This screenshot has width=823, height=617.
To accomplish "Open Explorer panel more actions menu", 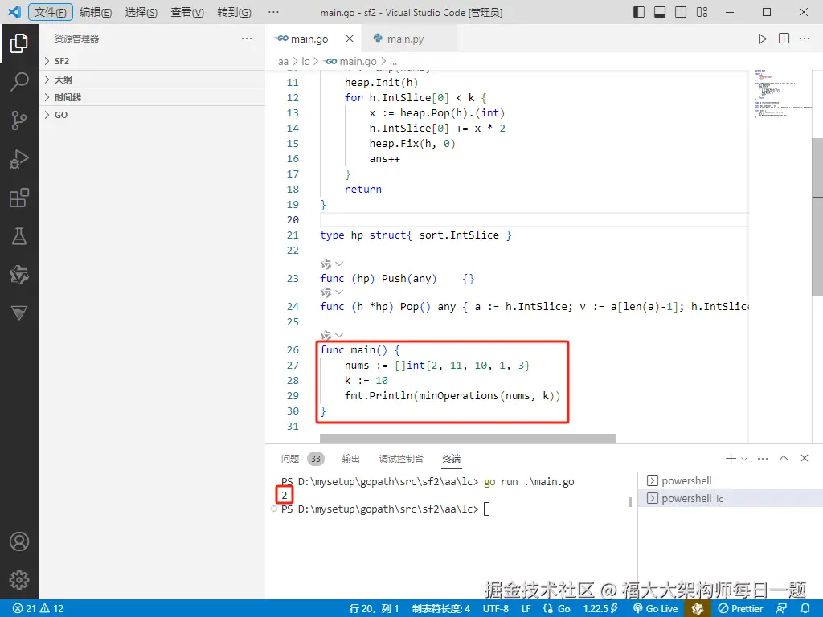I will click(x=247, y=39).
